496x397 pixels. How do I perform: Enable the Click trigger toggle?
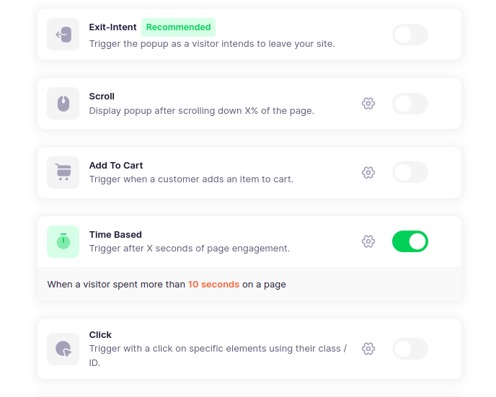(410, 349)
